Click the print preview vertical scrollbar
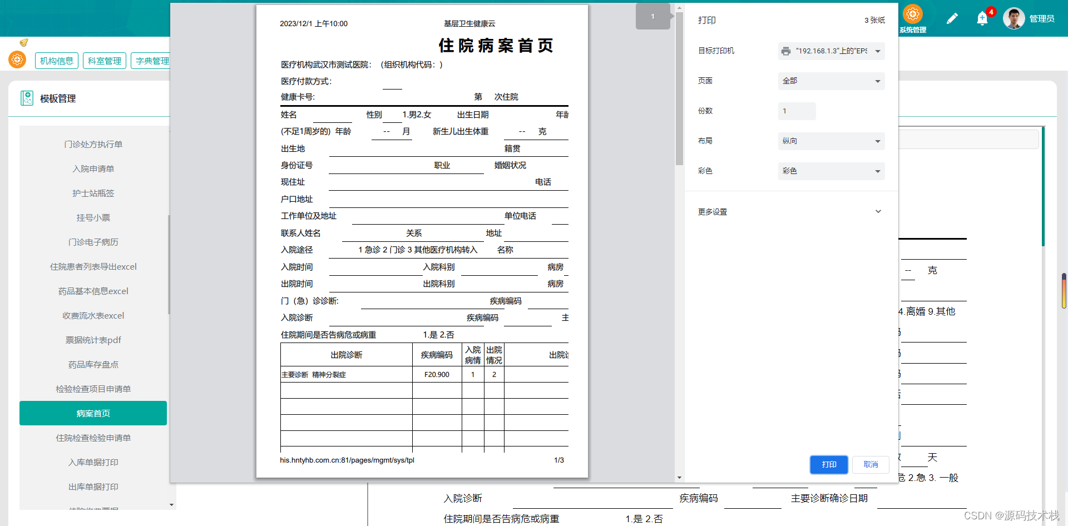This screenshot has width=1068, height=526. pyautogui.click(x=679, y=89)
